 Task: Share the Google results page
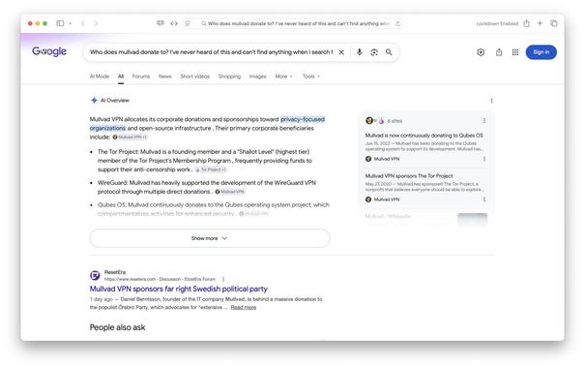tap(499, 52)
